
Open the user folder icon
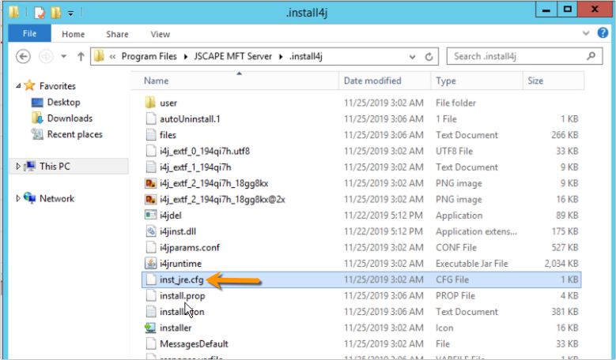point(152,103)
